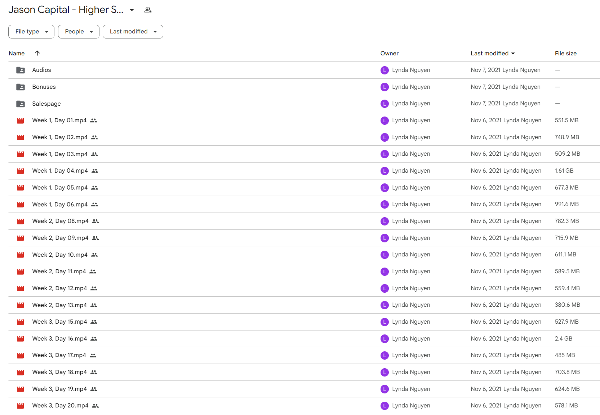Click the name sort direction arrow
This screenshot has height=415, width=600.
coord(37,53)
